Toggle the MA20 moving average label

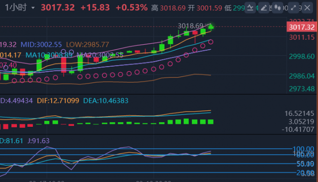tap(100, 55)
